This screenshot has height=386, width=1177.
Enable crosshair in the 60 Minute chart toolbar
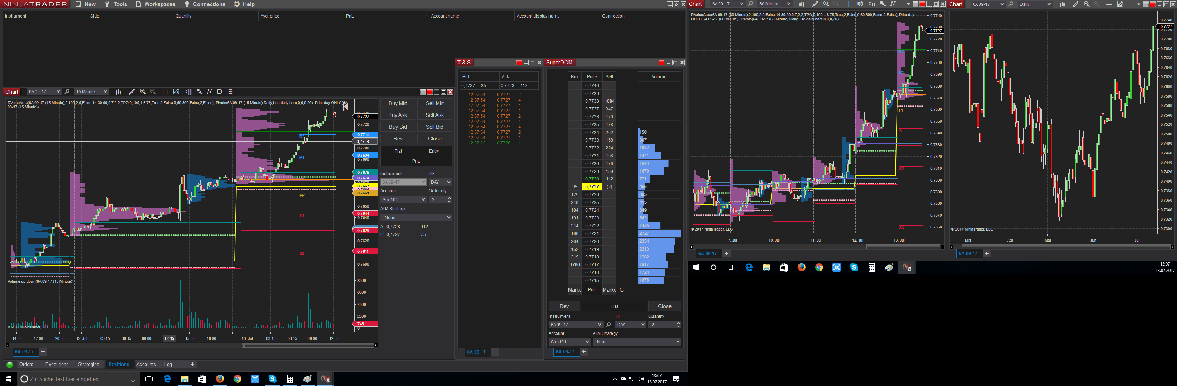click(848, 4)
